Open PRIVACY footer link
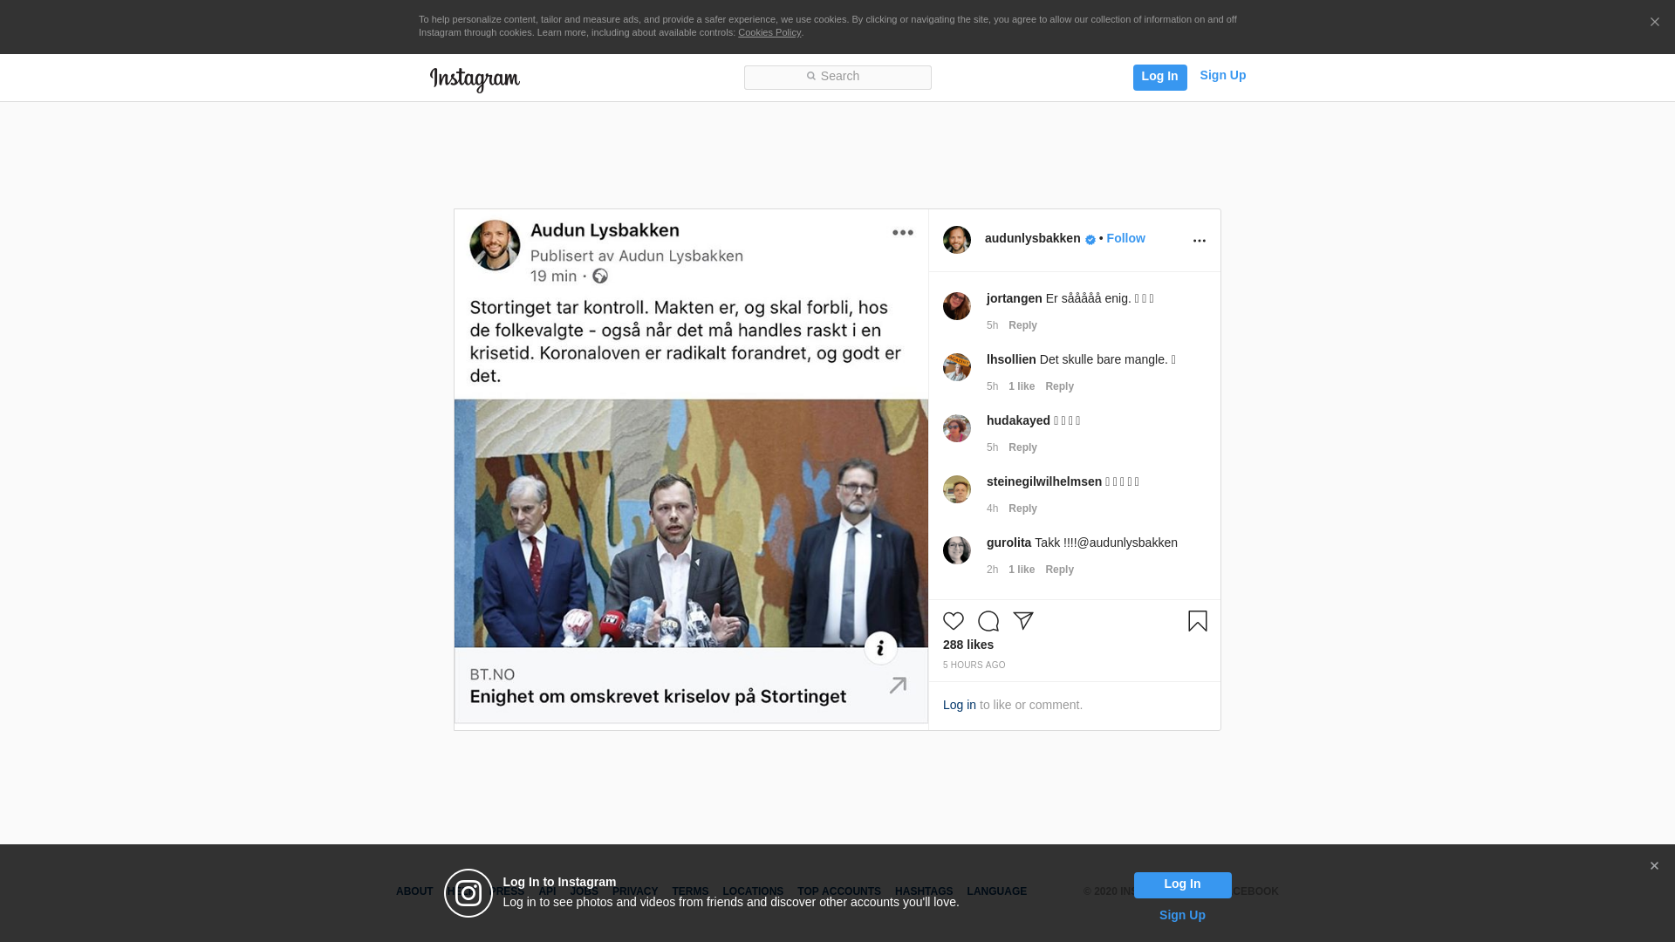1675x942 pixels. 635,892
